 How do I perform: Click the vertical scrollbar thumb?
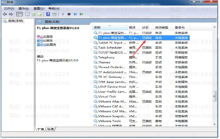(x=214, y=96)
